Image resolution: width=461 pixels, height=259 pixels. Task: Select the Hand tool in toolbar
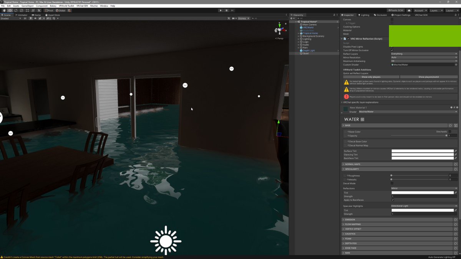pos(4,10)
